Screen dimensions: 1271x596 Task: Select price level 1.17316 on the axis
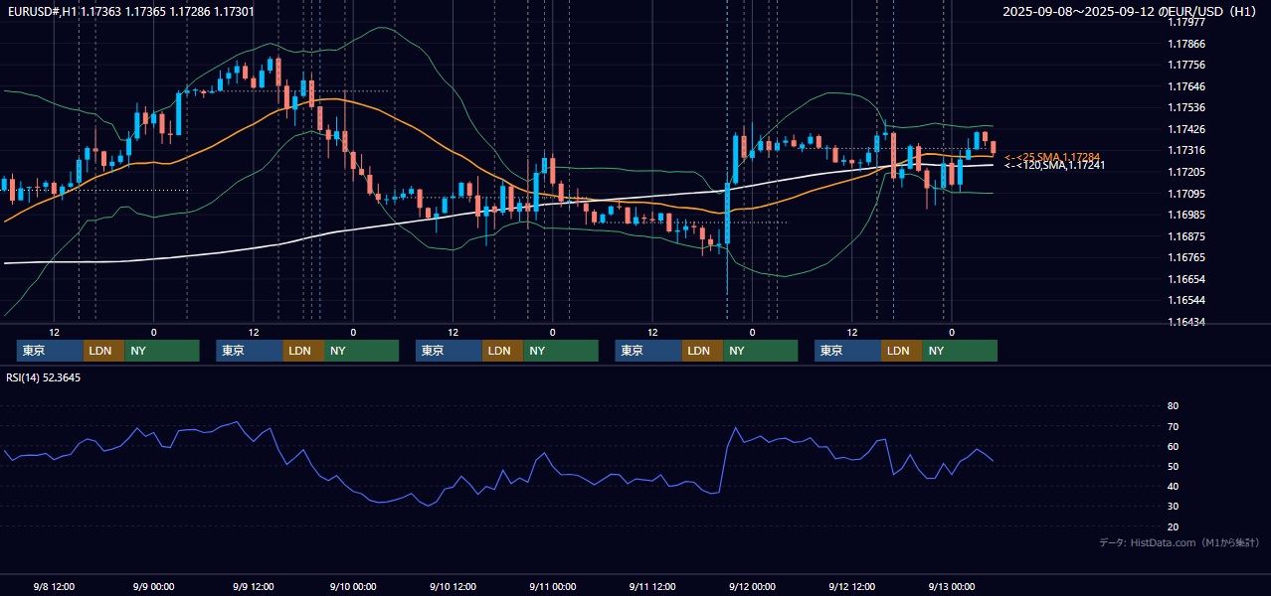(1185, 150)
